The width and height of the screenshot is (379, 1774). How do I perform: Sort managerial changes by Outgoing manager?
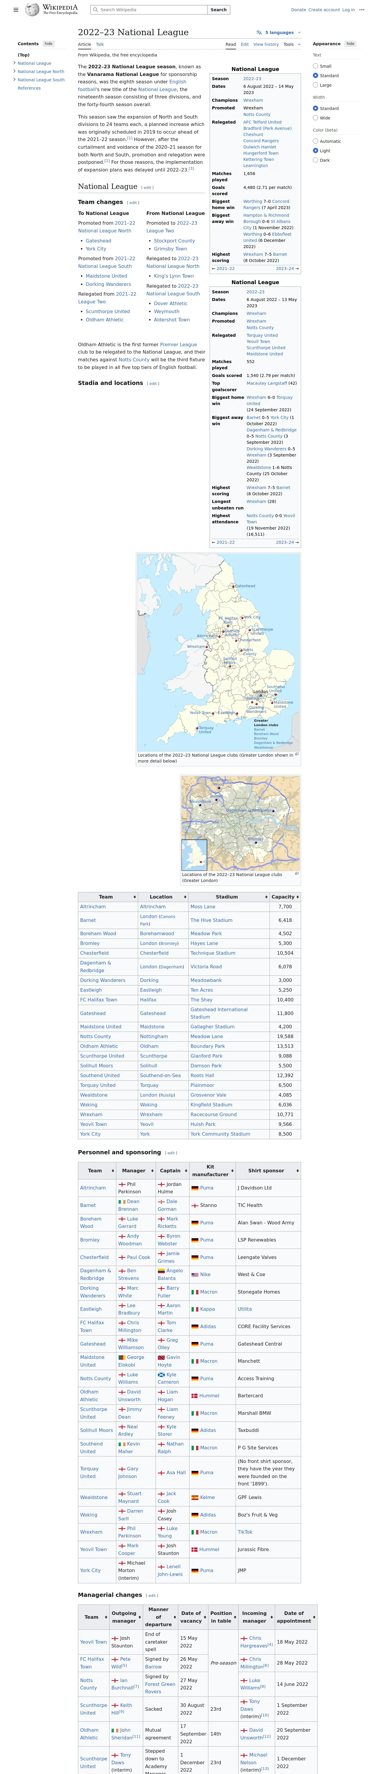coord(126,1616)
